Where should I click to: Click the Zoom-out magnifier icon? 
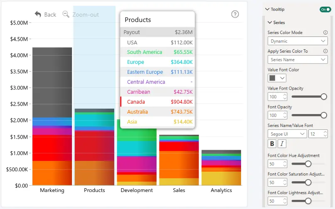[x=66, y=14]
